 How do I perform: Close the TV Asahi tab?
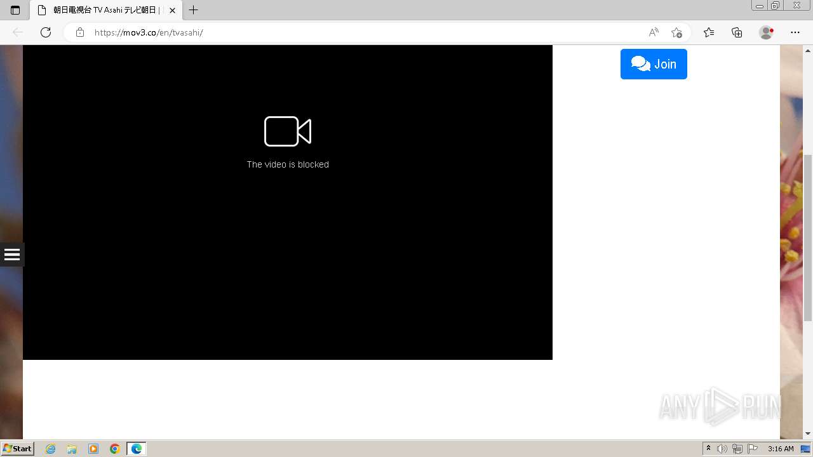pyautogui.click(x=172, y=10)
